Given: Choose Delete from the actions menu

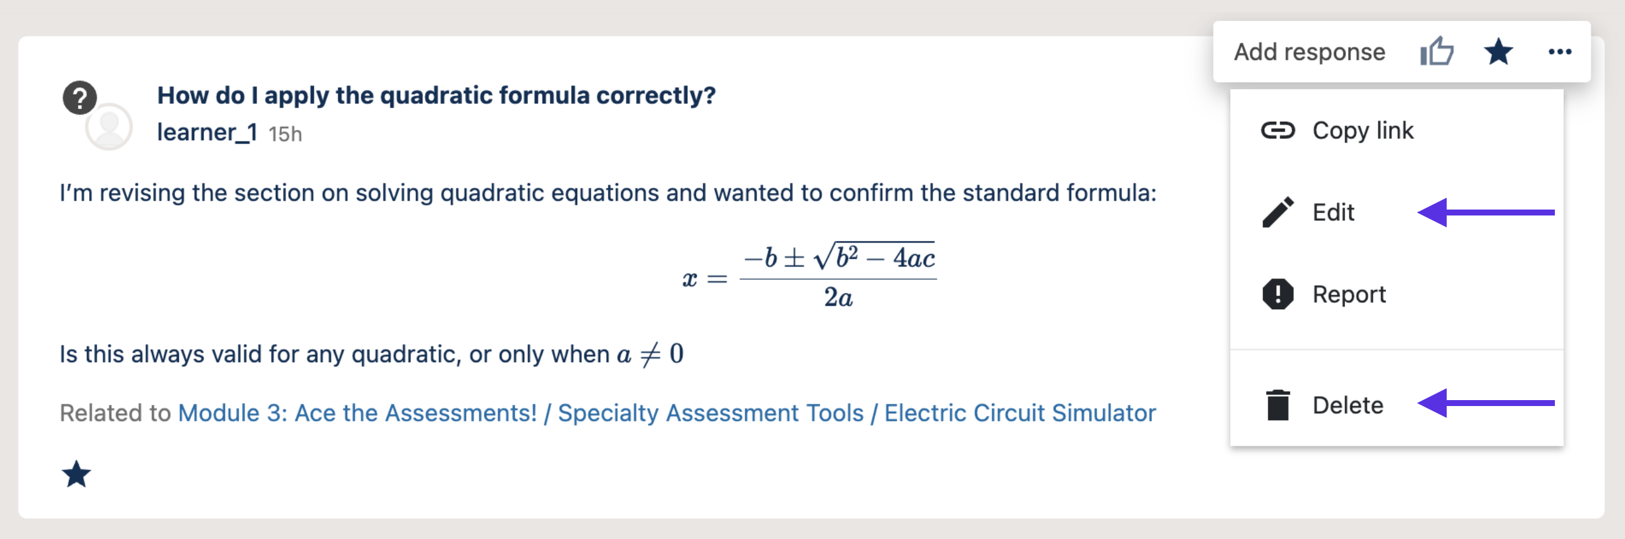Looking at the screenshot, I should (x=1347, y=405).
